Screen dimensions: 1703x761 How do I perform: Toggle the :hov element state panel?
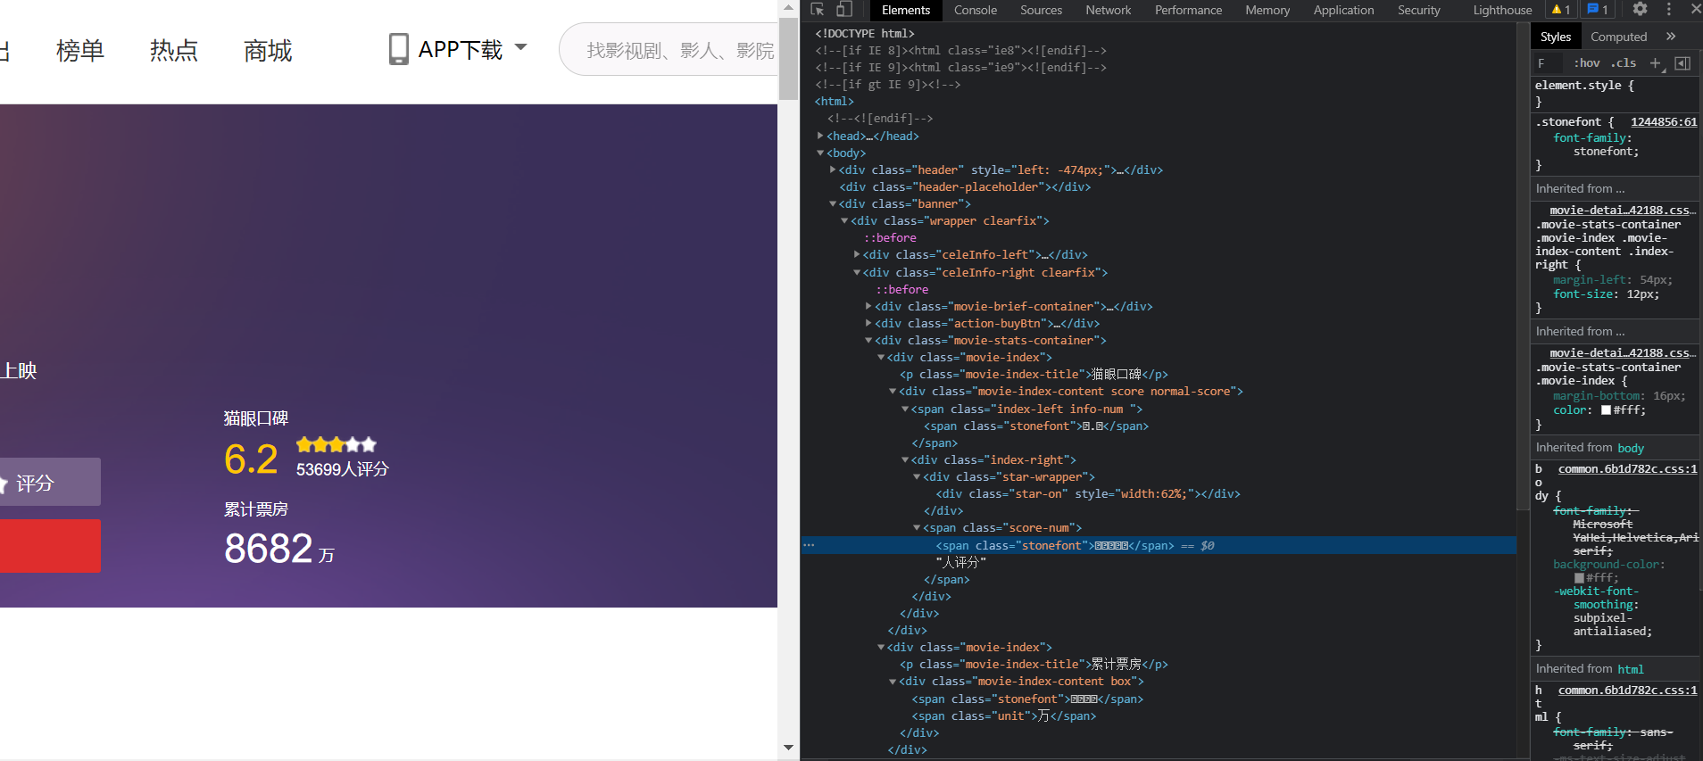pyautogui.click(x=1586, y=63)
